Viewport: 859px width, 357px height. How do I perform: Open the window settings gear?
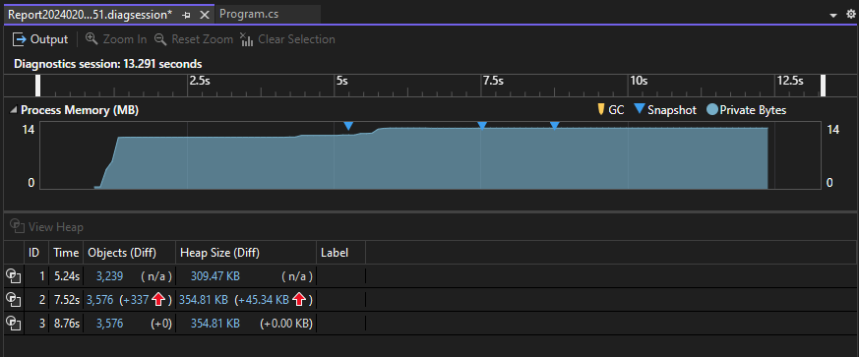click(850, 15)
